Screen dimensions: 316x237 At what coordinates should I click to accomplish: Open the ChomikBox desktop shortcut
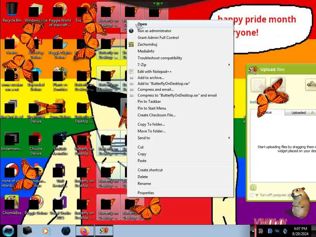(x=12, y=205)
